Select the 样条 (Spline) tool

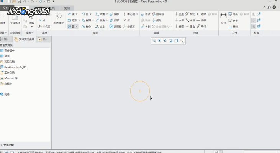(x=86, y=26)
